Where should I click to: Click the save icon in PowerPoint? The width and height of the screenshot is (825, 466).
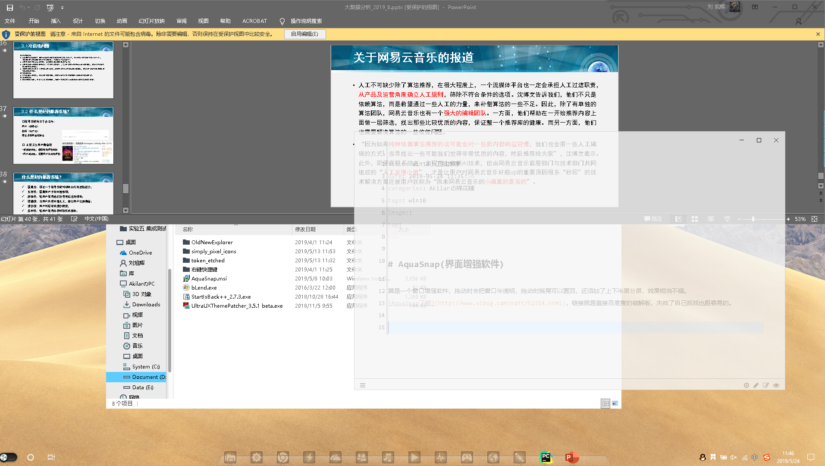tap(9, 7)
